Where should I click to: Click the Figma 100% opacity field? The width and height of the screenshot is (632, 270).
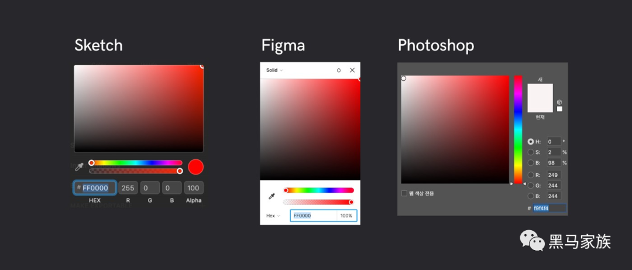click(x=346, y=216)
